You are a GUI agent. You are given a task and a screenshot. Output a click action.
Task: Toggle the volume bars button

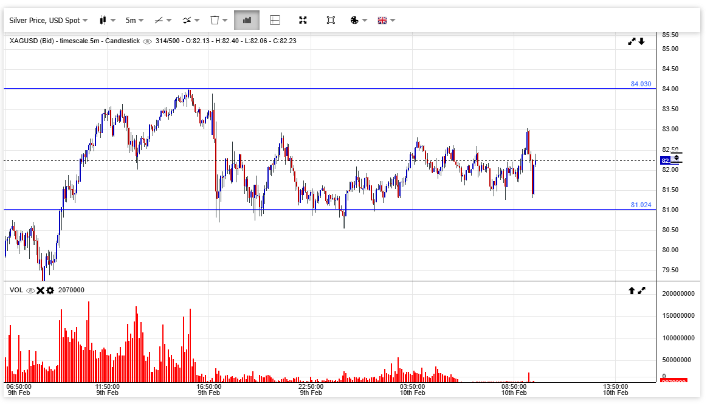(247, 20)
